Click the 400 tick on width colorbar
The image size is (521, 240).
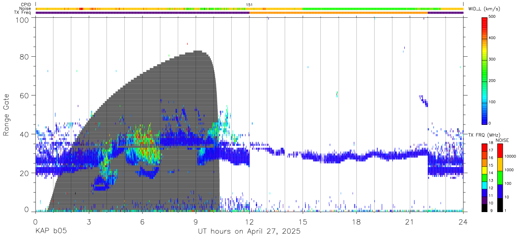coord(493,38)
